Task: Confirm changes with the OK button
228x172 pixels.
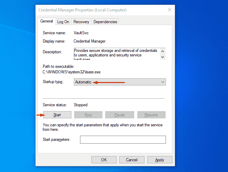Action: pyautogui.click(x=104, y=160)
